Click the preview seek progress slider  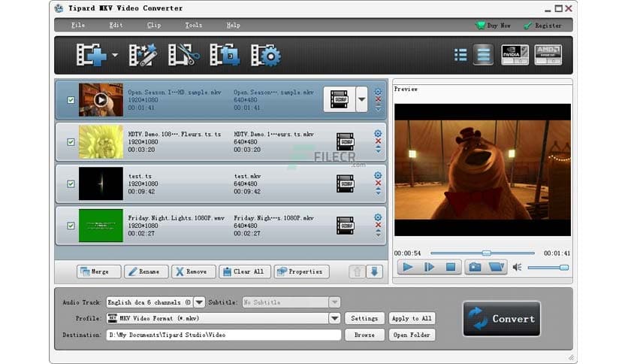[482, 253]
